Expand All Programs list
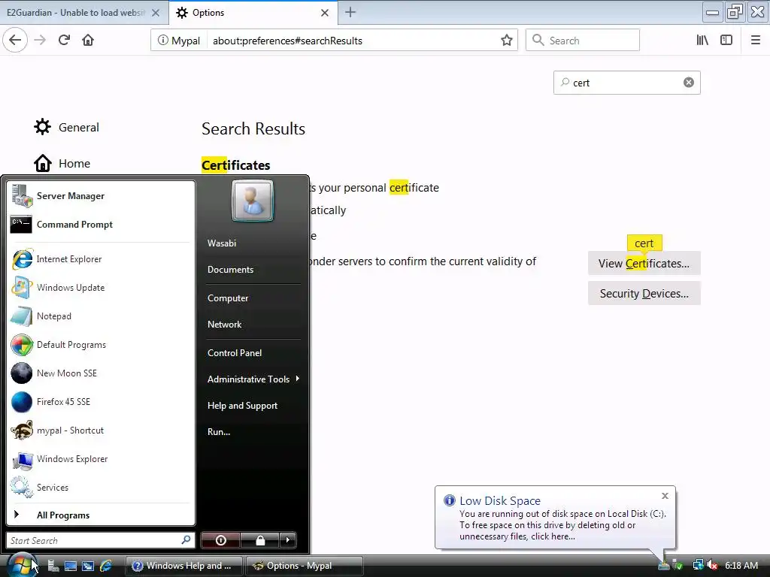This screenshot has width=770, height=577. click(x=101, y=515)
